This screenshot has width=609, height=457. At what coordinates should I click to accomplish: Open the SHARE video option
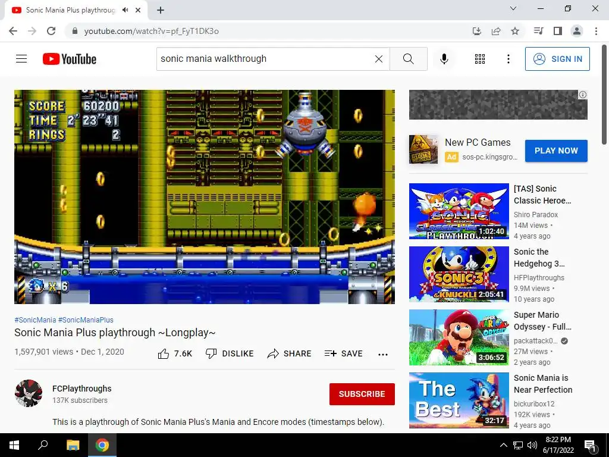(290, 353)
